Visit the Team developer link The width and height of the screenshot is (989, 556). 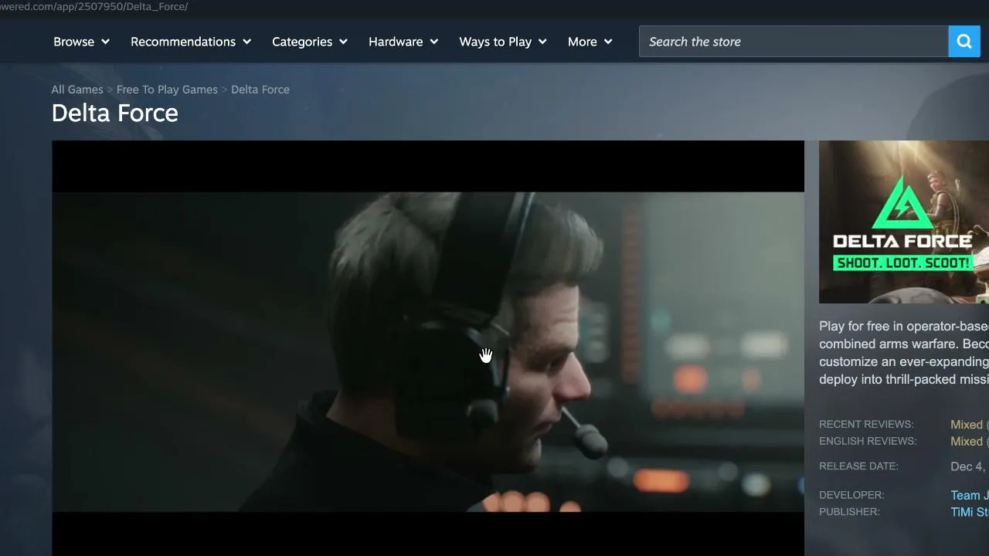[x=969, y=496]
